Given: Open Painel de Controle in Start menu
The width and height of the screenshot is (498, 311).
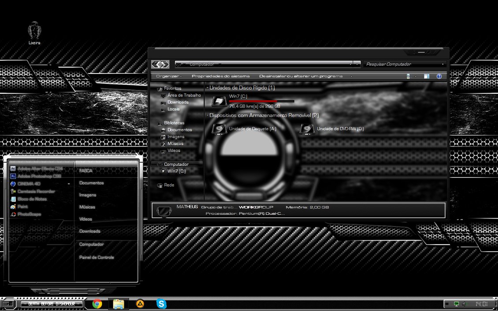Looking at the screenshot, I should tap(97, 257).
